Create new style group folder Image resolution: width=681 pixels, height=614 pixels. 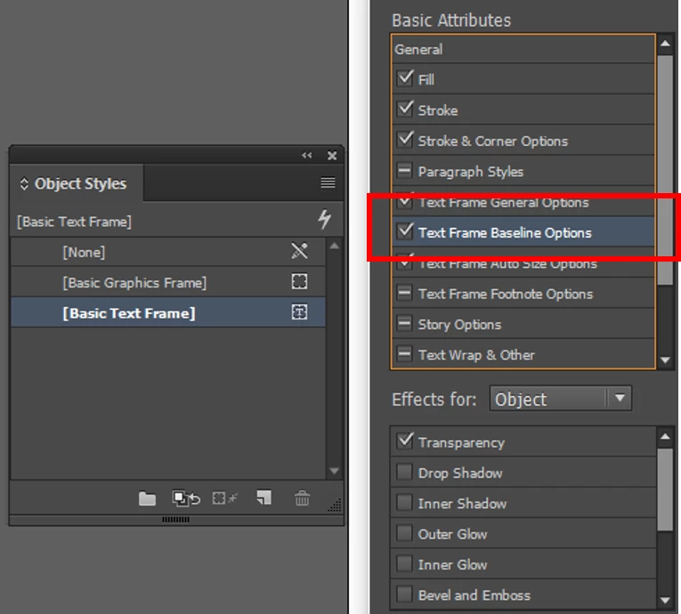(x=147, y=498)
